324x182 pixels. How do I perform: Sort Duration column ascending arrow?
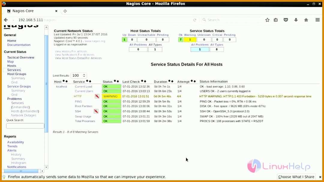pos(169,81)
